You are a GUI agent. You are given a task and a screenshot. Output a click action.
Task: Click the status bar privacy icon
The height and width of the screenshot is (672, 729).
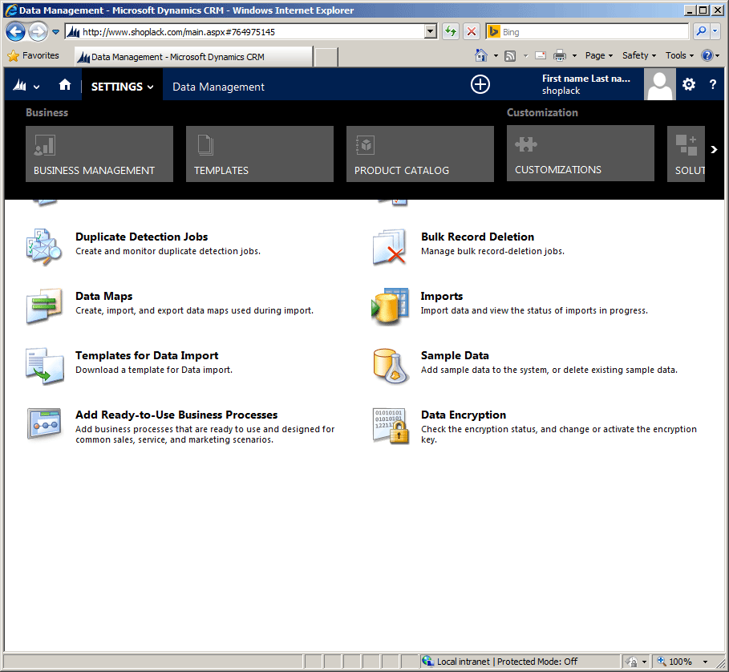(x=632, y=662)
